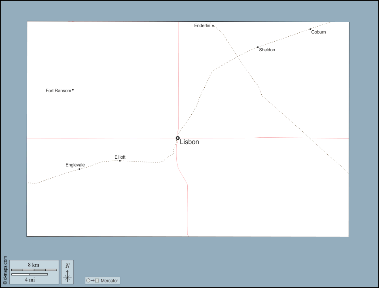The image size is (379, 288).
Task: Click the circle-to-square projection symbol
Action: [x=93, y=280]
